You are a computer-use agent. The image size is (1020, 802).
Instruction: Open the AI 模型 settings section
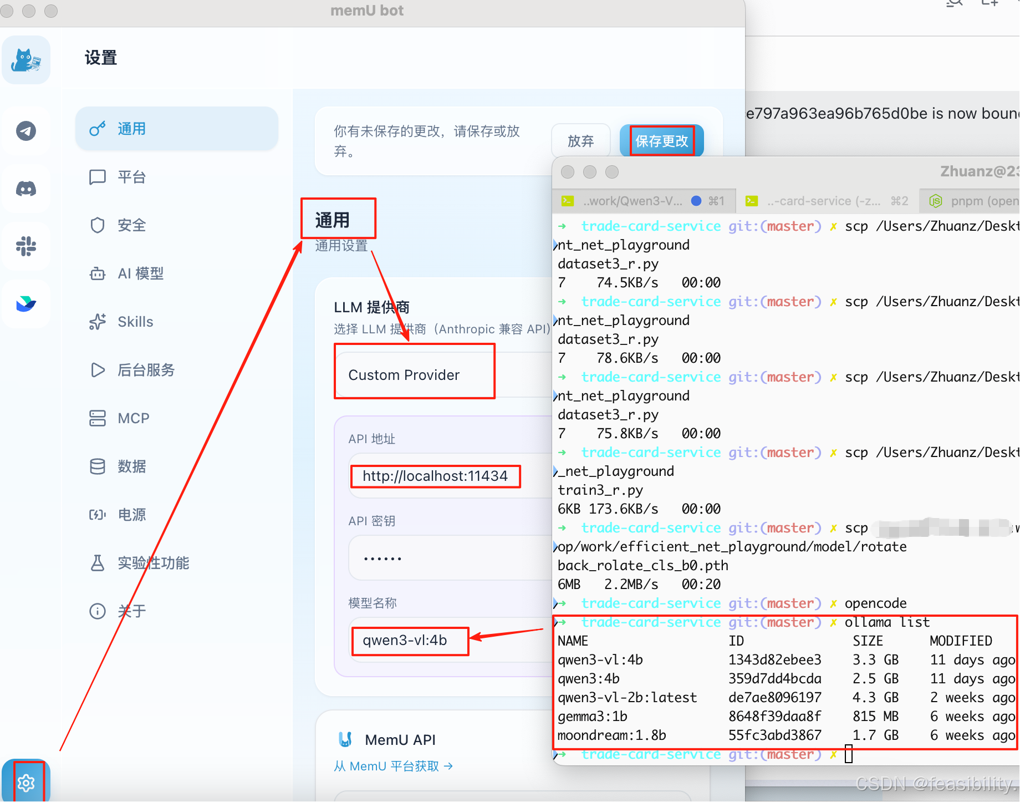[x=177, y=273]
